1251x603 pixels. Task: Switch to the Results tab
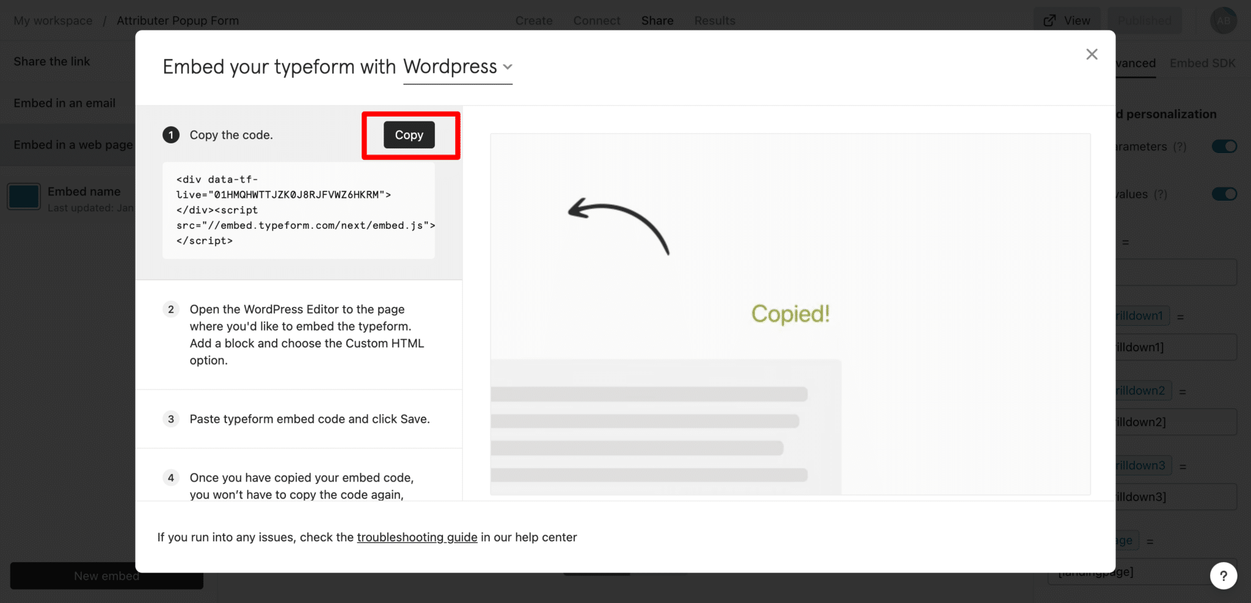coord(715,21)
